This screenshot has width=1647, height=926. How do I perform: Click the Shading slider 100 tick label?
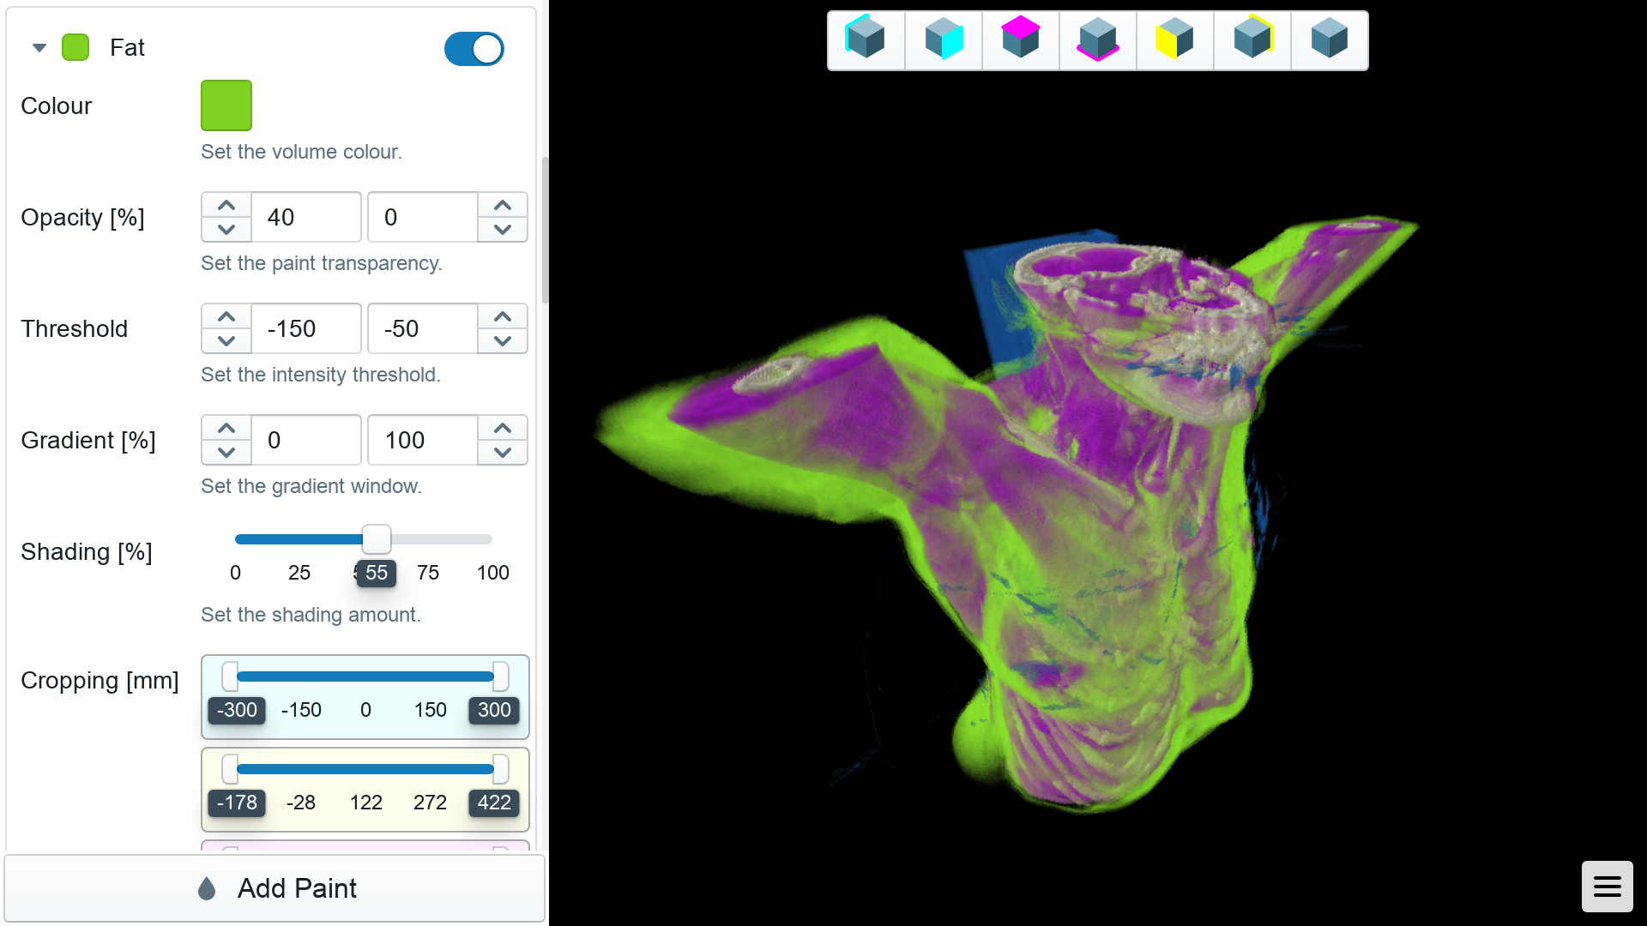pos(493,573)
